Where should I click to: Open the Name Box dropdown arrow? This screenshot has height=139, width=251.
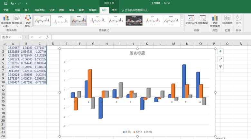pyautogui.click(x=20, y=37)
